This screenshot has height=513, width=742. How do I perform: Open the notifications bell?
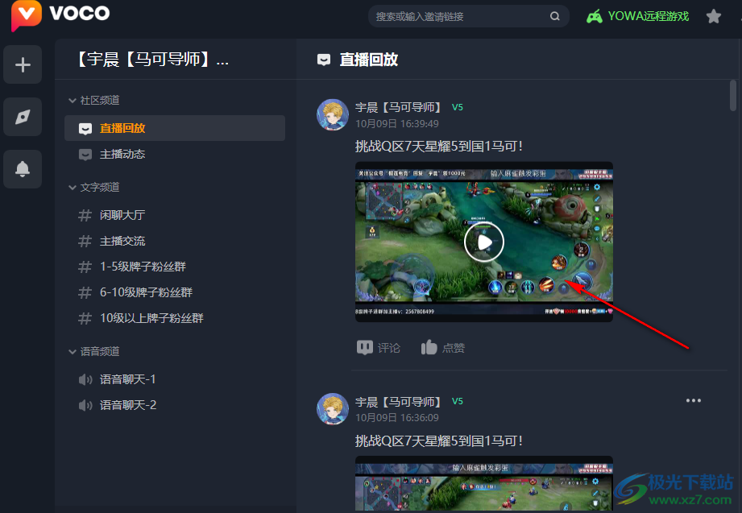pos(23,169)
